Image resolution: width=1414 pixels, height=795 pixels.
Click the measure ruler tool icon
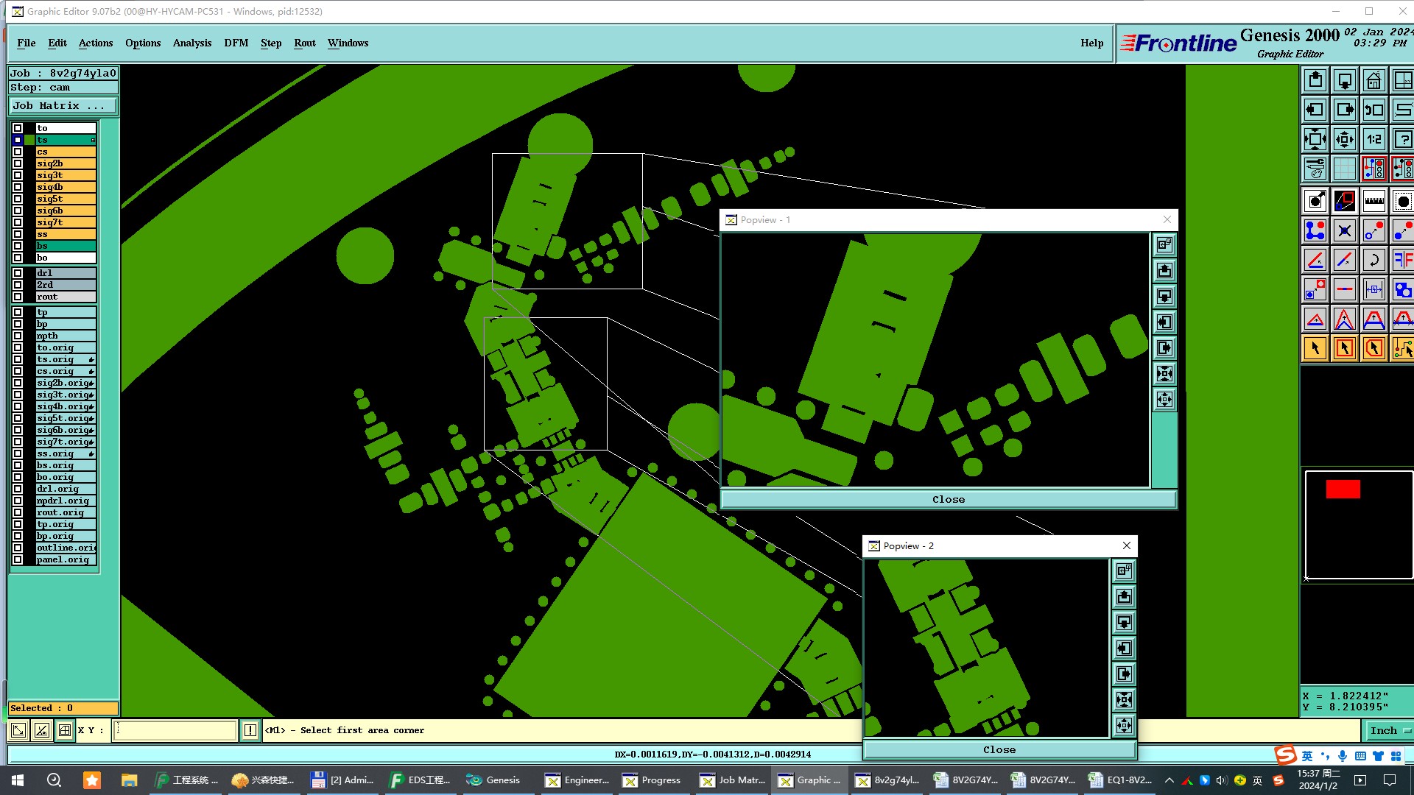[x=1373, y=201]
